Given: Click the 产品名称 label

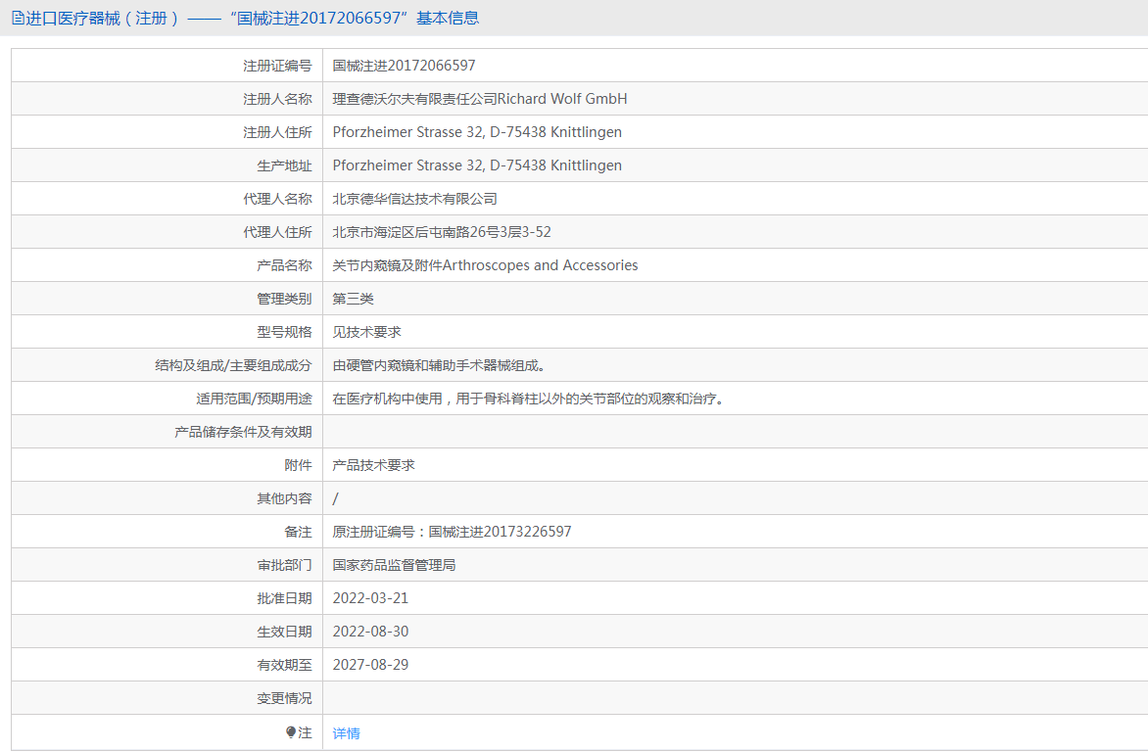Looking at the screenshot, I should [284, 265].
